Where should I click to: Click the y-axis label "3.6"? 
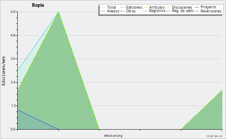pyautogui.click(x=13, y=59)
